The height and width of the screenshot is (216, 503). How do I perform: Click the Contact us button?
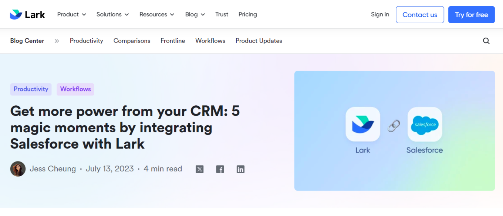point(419,15)
